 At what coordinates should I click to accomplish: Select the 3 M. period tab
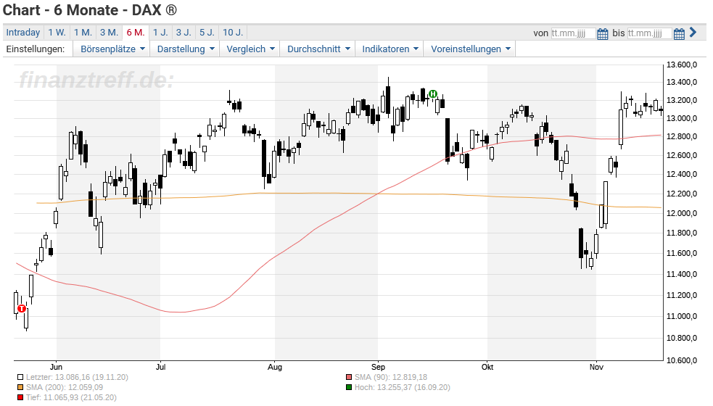[109, 33]
